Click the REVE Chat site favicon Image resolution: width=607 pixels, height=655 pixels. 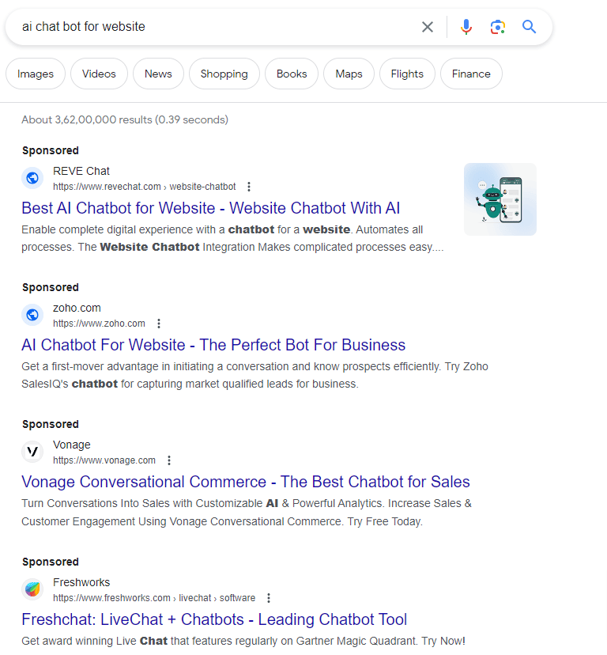pyautogui.click(x=32, y=178)
